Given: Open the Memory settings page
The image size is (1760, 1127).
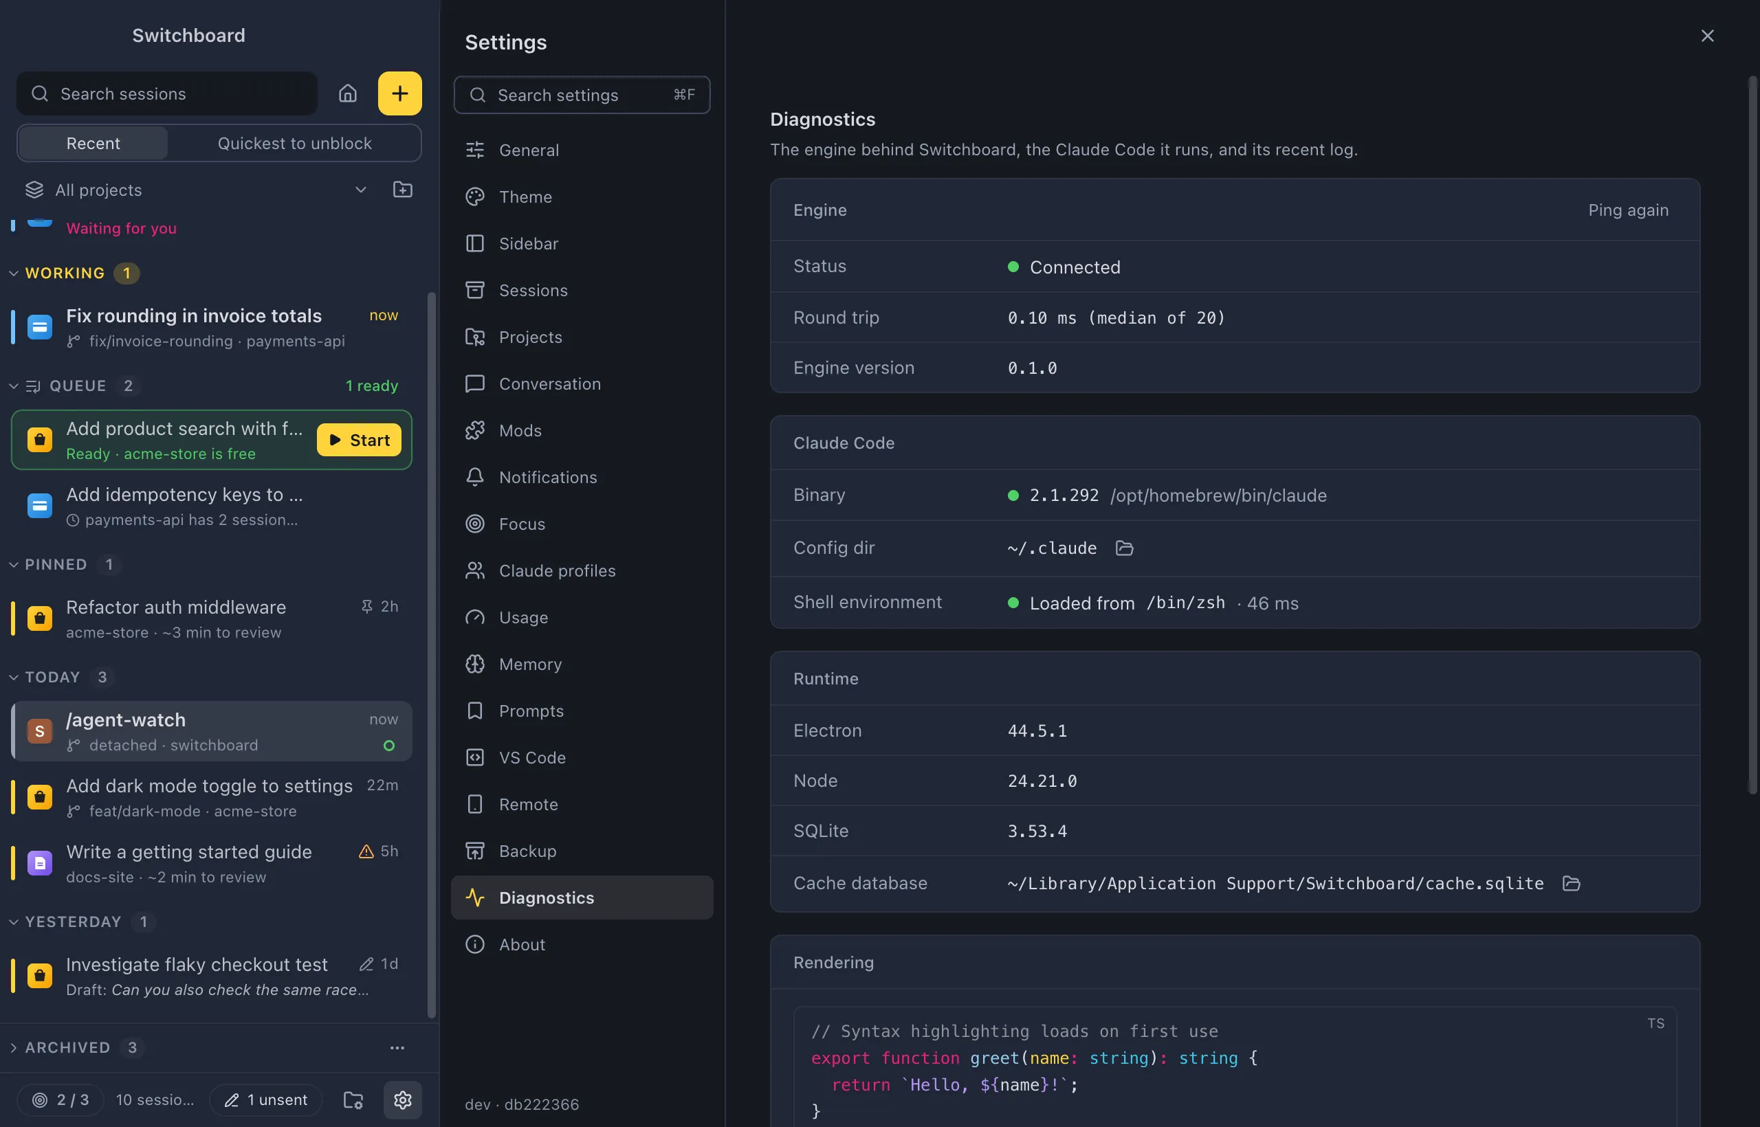Looking at the screenshot, I should click(x=582, y=664).
